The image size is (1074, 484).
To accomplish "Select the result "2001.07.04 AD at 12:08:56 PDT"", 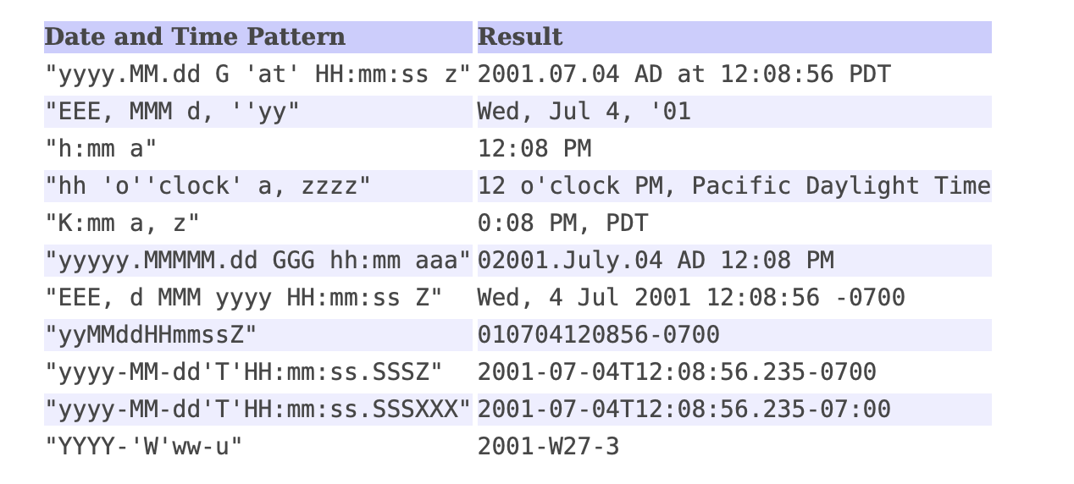I will (x=684, y=74).
